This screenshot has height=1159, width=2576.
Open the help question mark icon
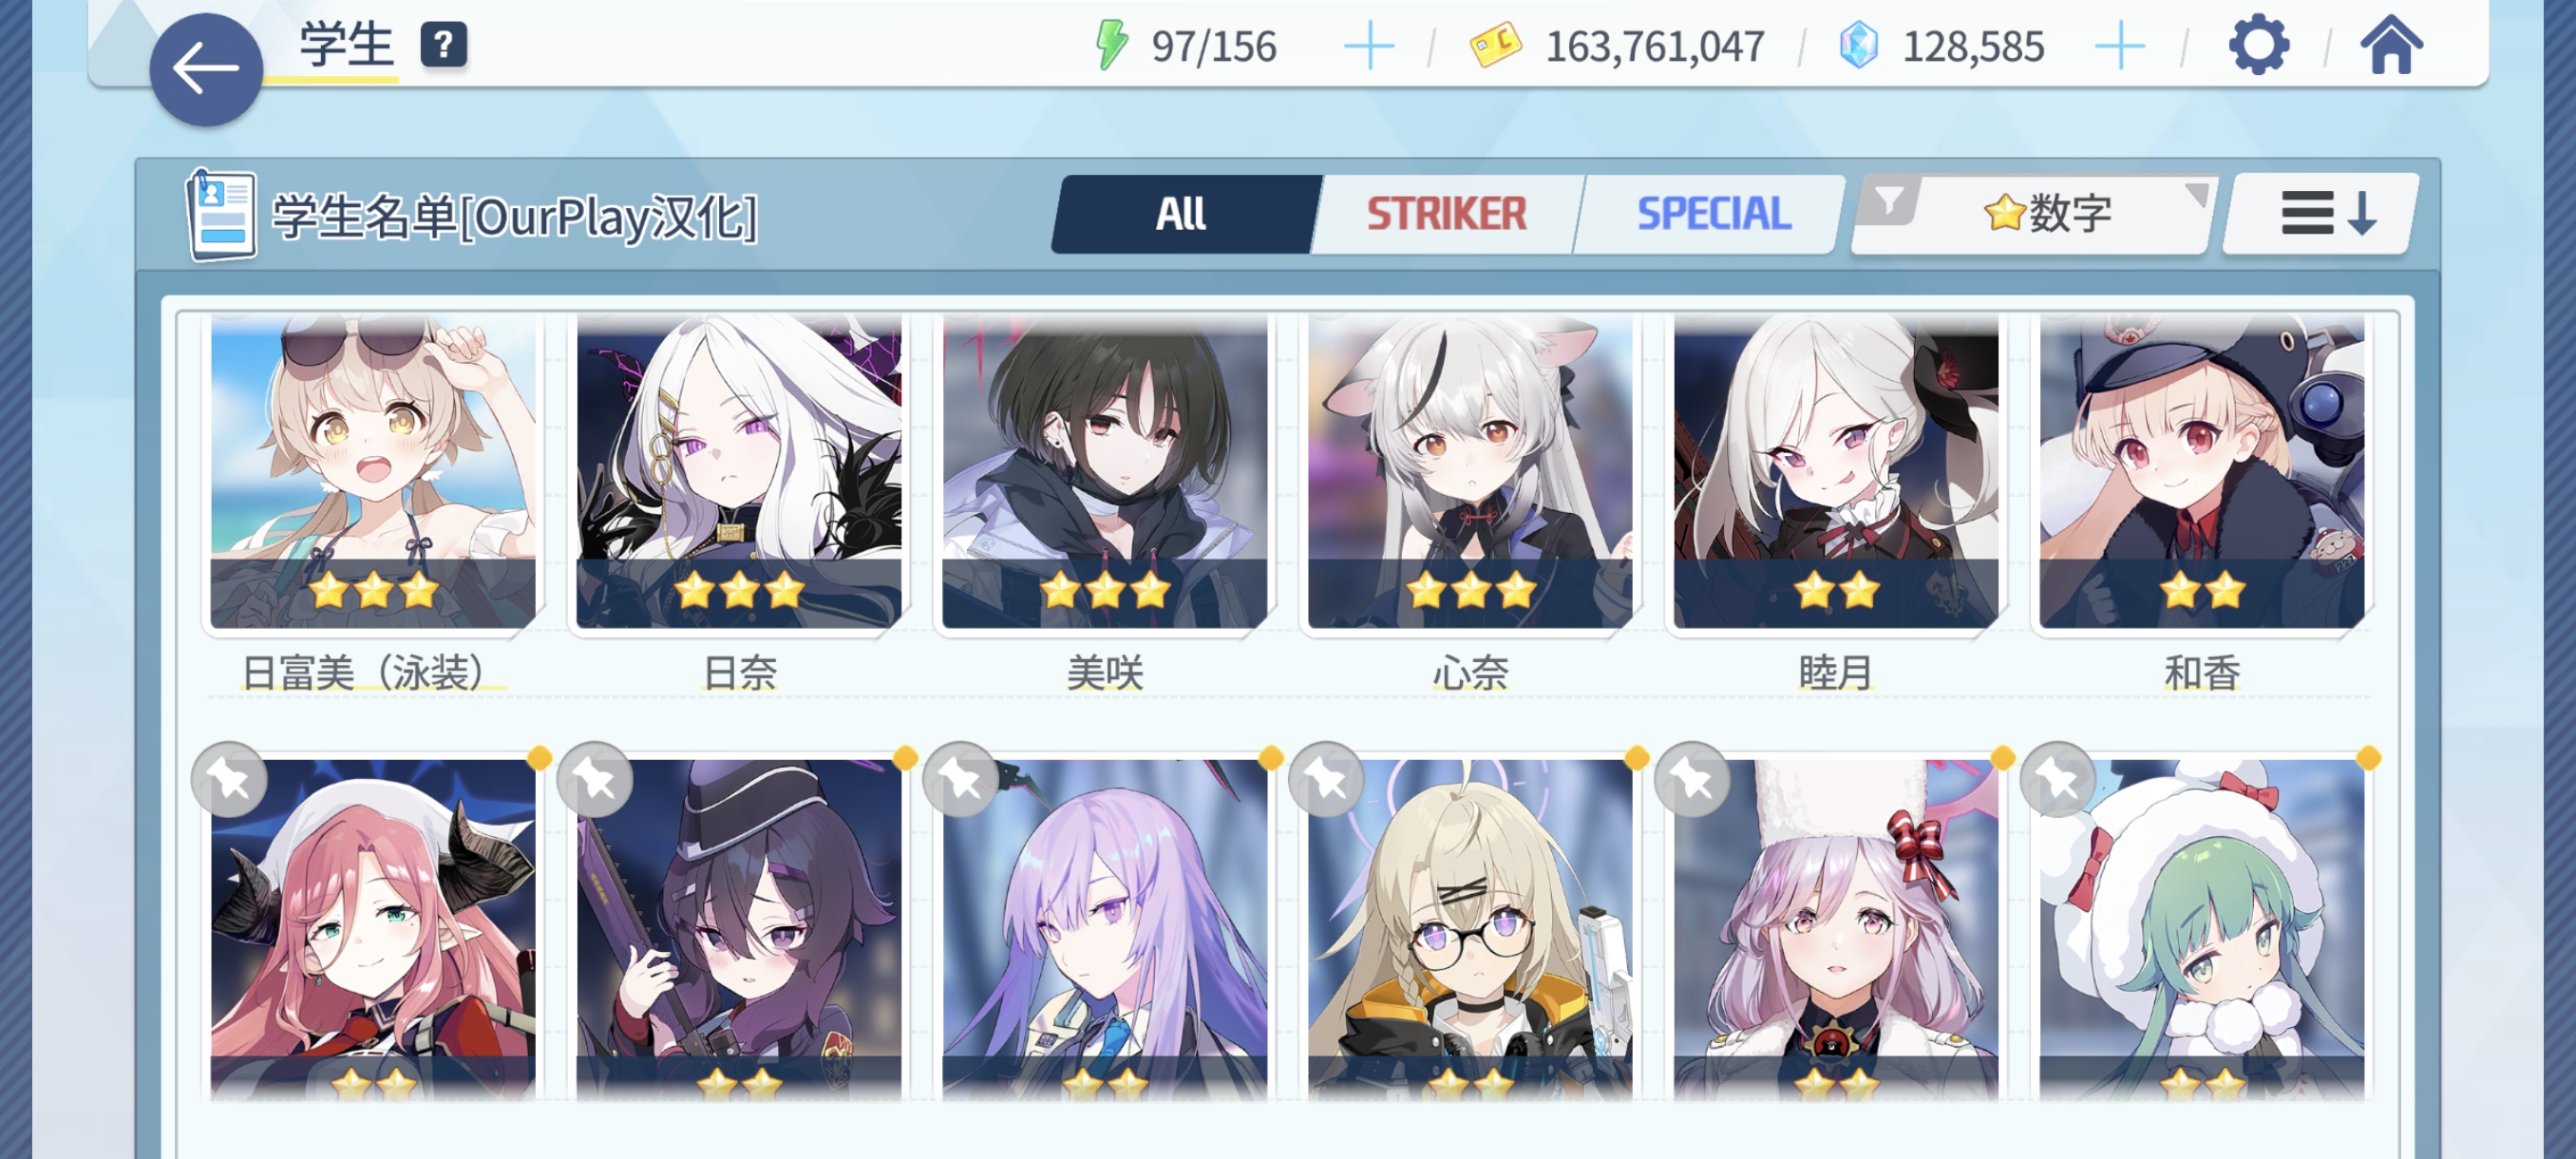tap(443, 45)
